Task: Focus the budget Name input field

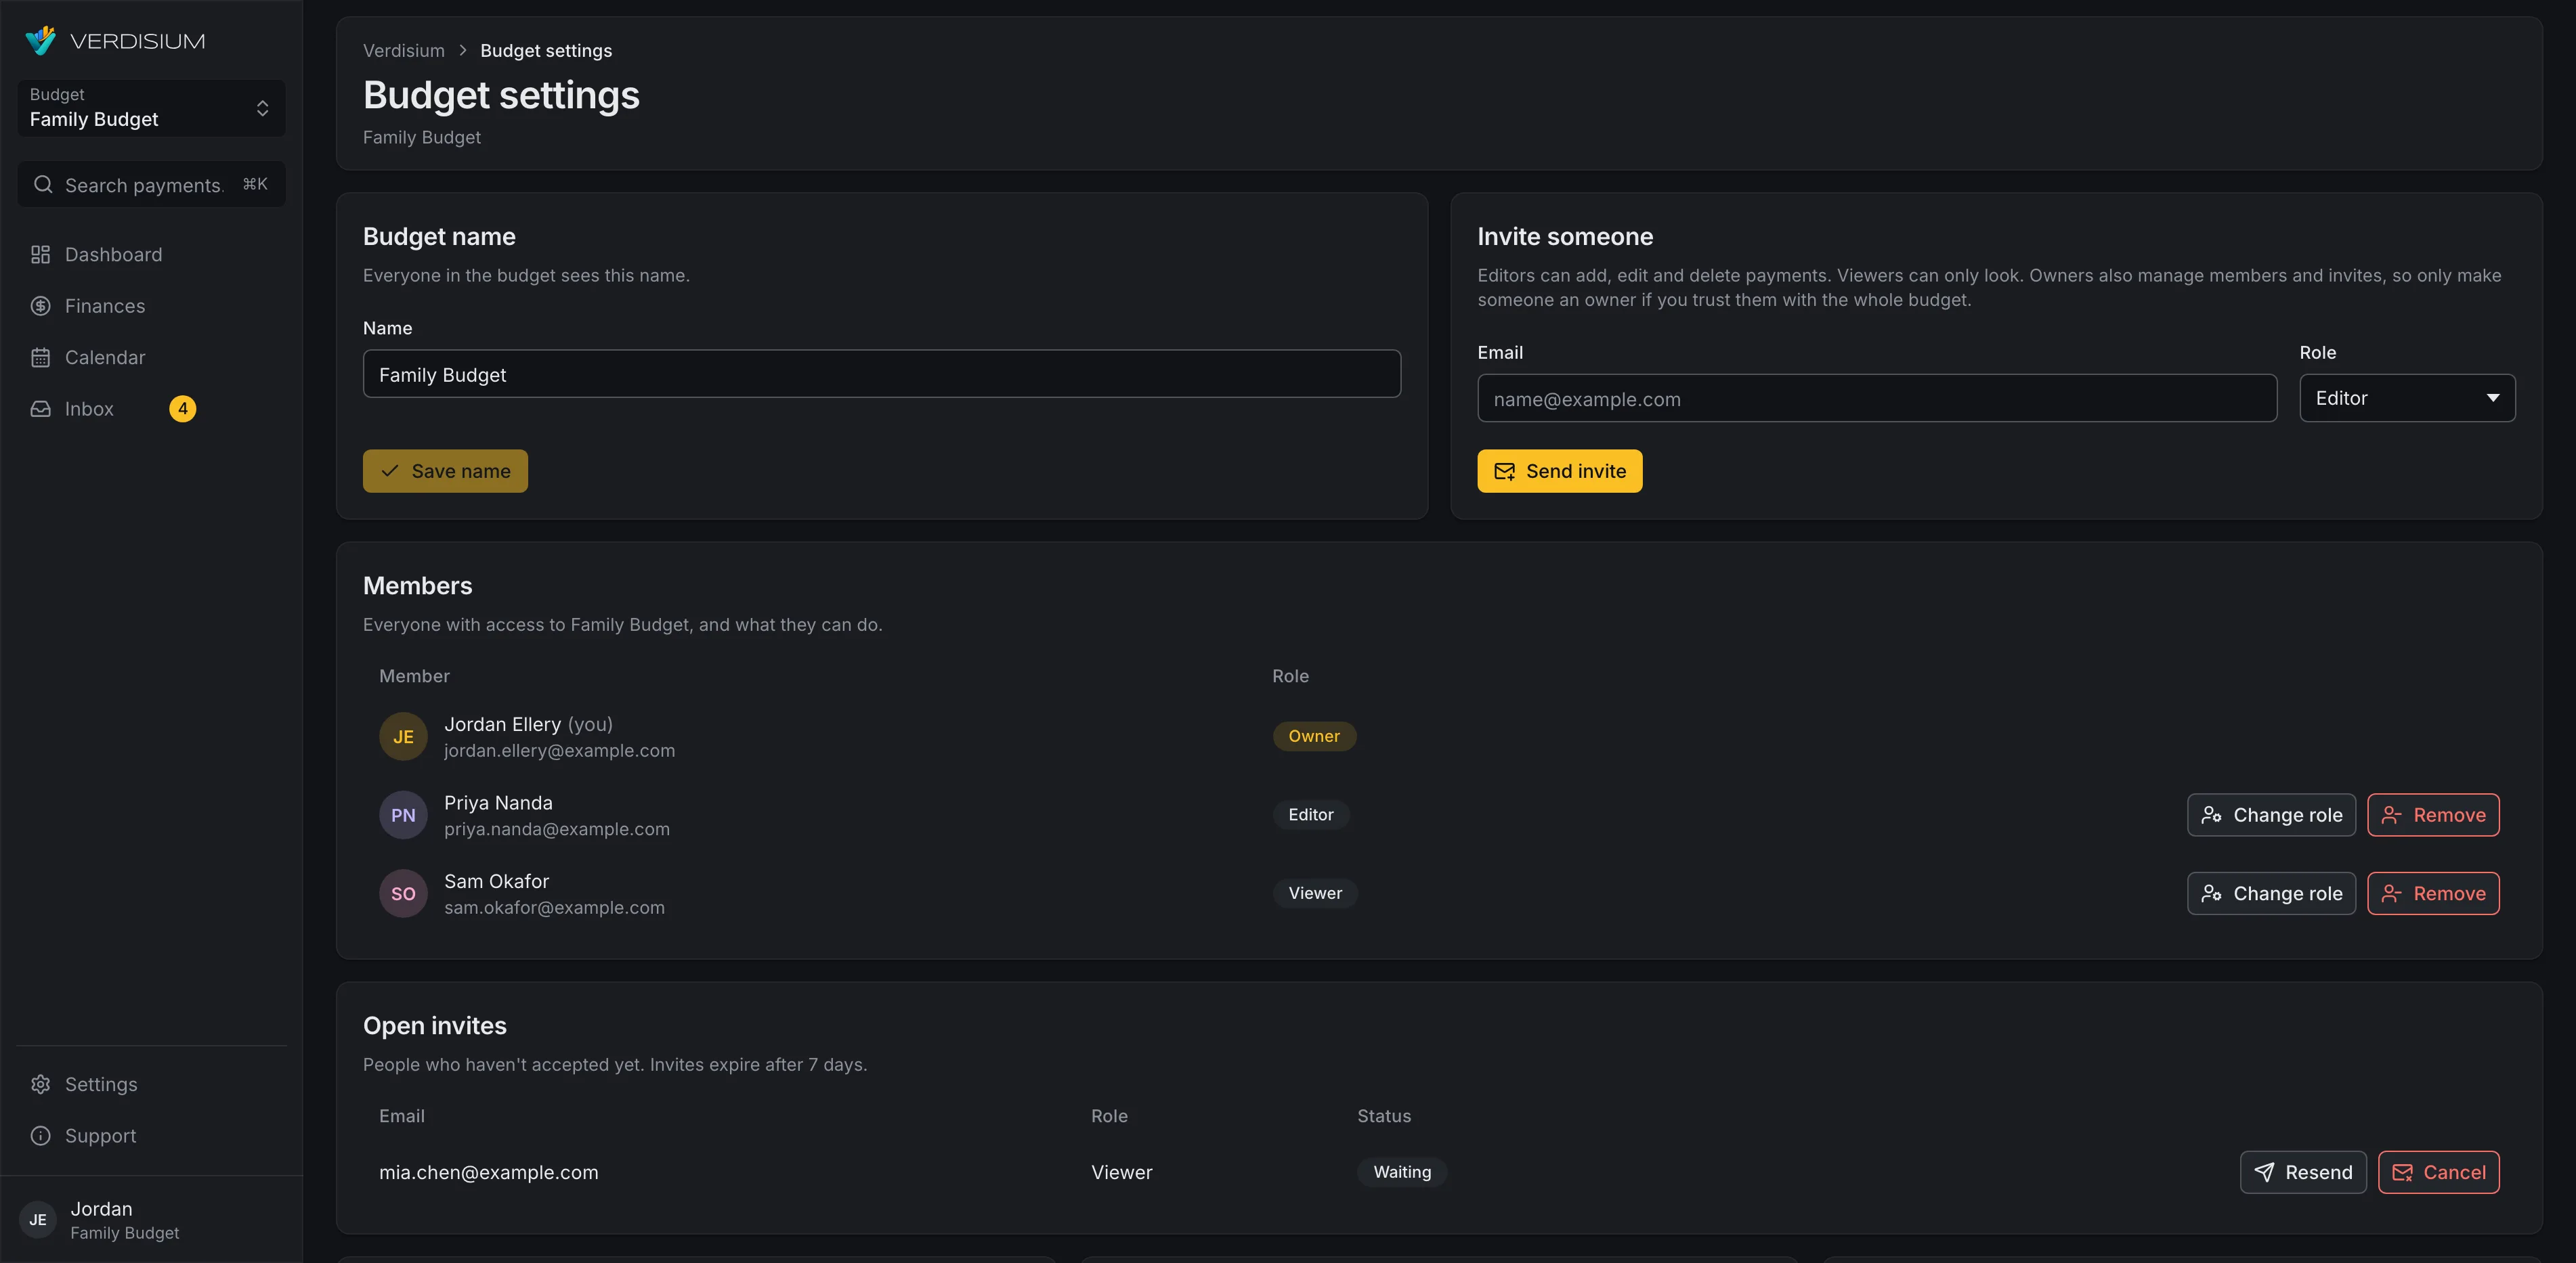Action: pyautogui.click(x=881, y=374)
